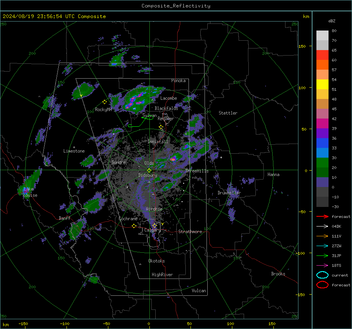Click the Stettler city label
This screenshot has width=352, height=329.
228,113
